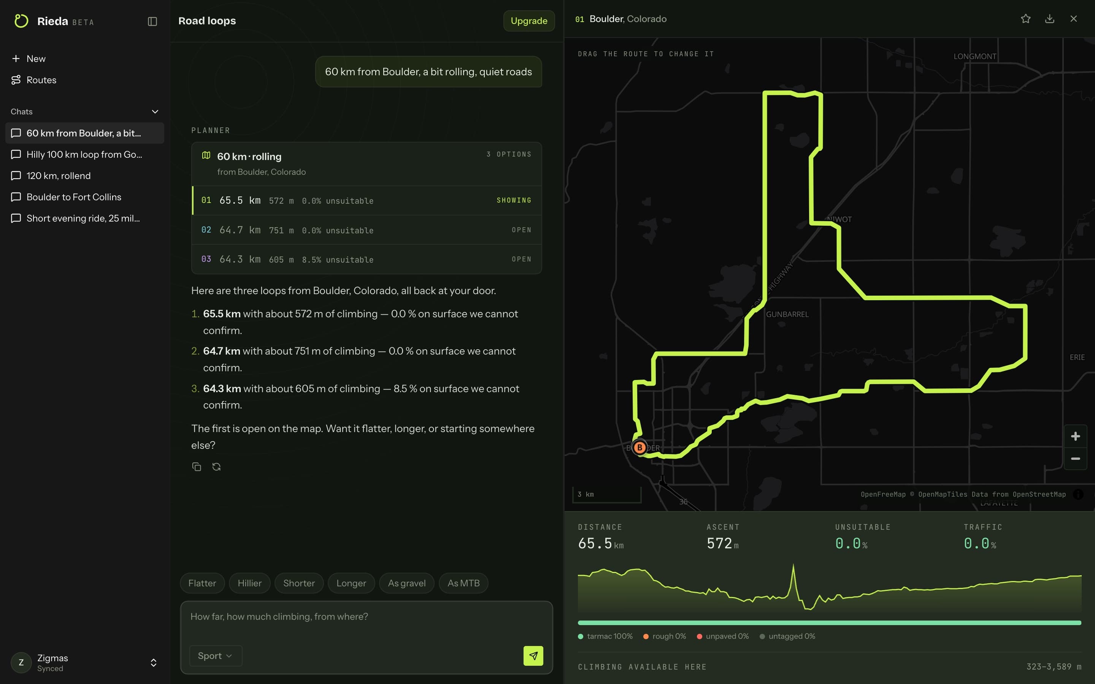Open chat 'Hilly 100 km loop from Go...'
This screenshot has height=684, width=1095.
click(x=85, y=154)
